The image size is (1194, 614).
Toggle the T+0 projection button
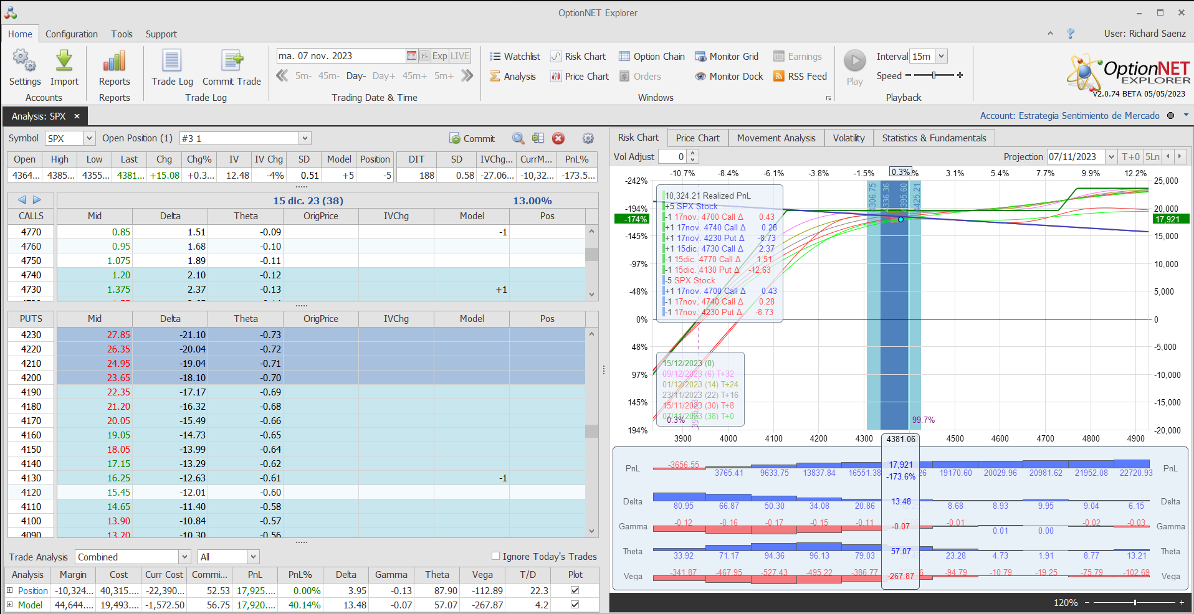pyautogui.click(x=1130, y=157)
